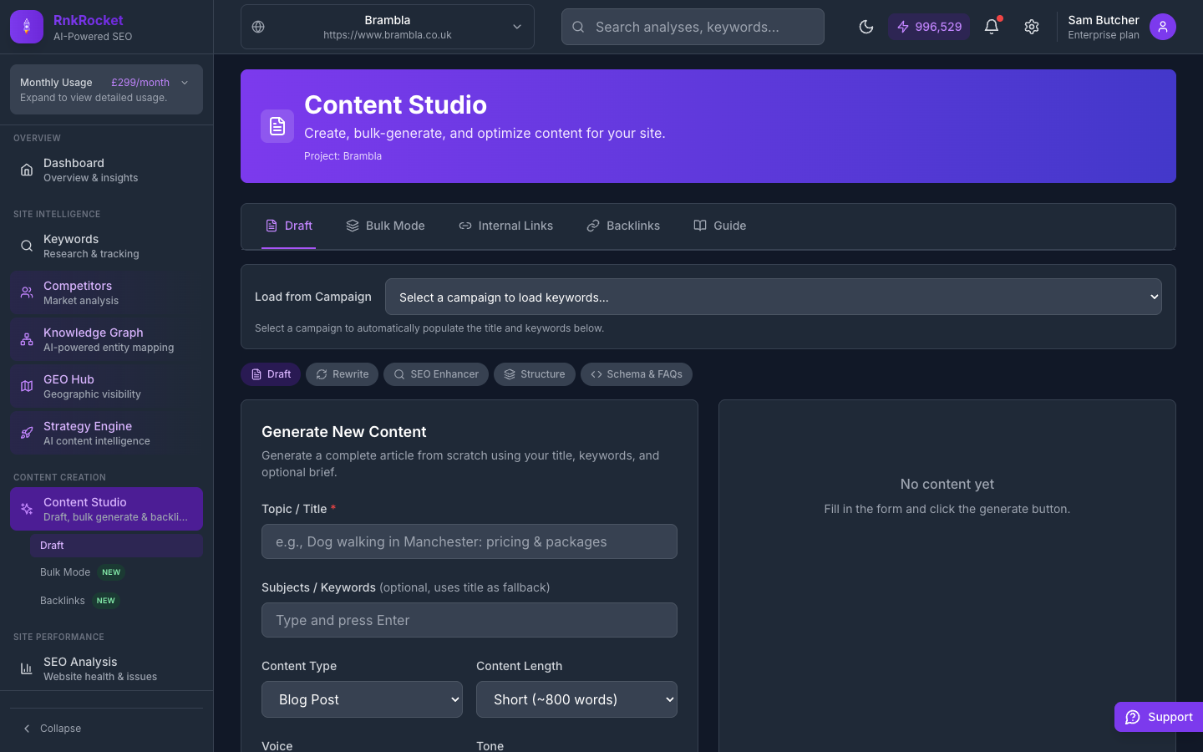
Task: Open the Backlinks tab
Action: point(622,226)
